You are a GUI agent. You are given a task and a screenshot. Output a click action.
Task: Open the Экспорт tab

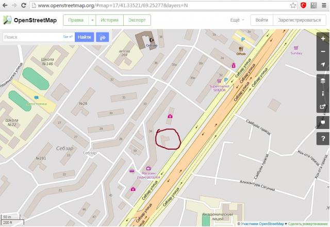[137, 20]
